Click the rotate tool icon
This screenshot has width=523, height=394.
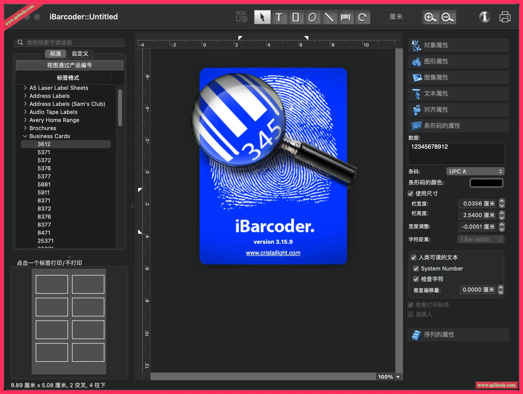pyautogui.click(x=362, y=17)
